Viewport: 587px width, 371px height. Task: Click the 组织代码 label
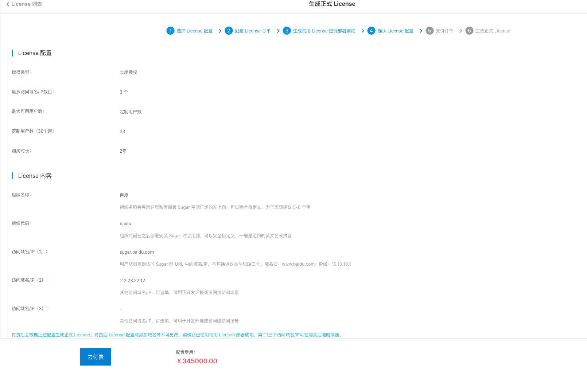(x=21, y=223)
